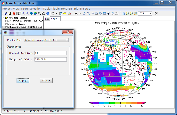The image size is (177, 115).
Task: Open the Project menu
Action: 7,9
